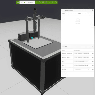
Task: Click the No Data placeholder in Variables
Action: point(78,21)
